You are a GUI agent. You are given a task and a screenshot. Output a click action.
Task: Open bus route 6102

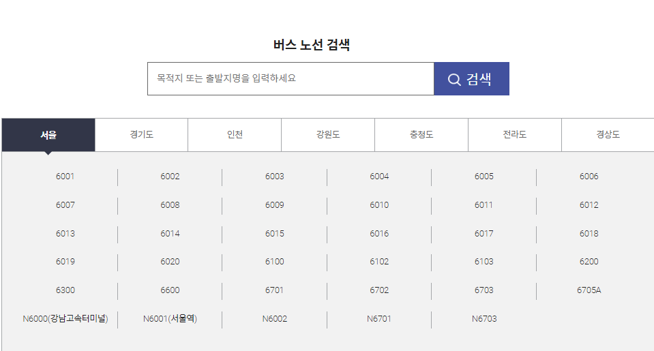[379, 261]
